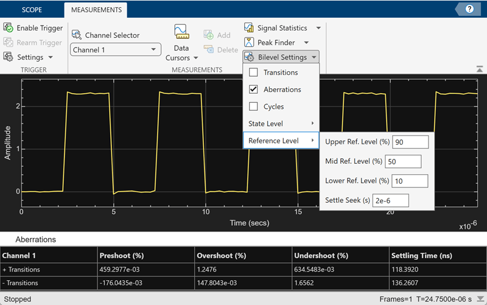This screenshot has width=487, height=305.
Task: Open the help question mark icon
Action: click(469, 9)
